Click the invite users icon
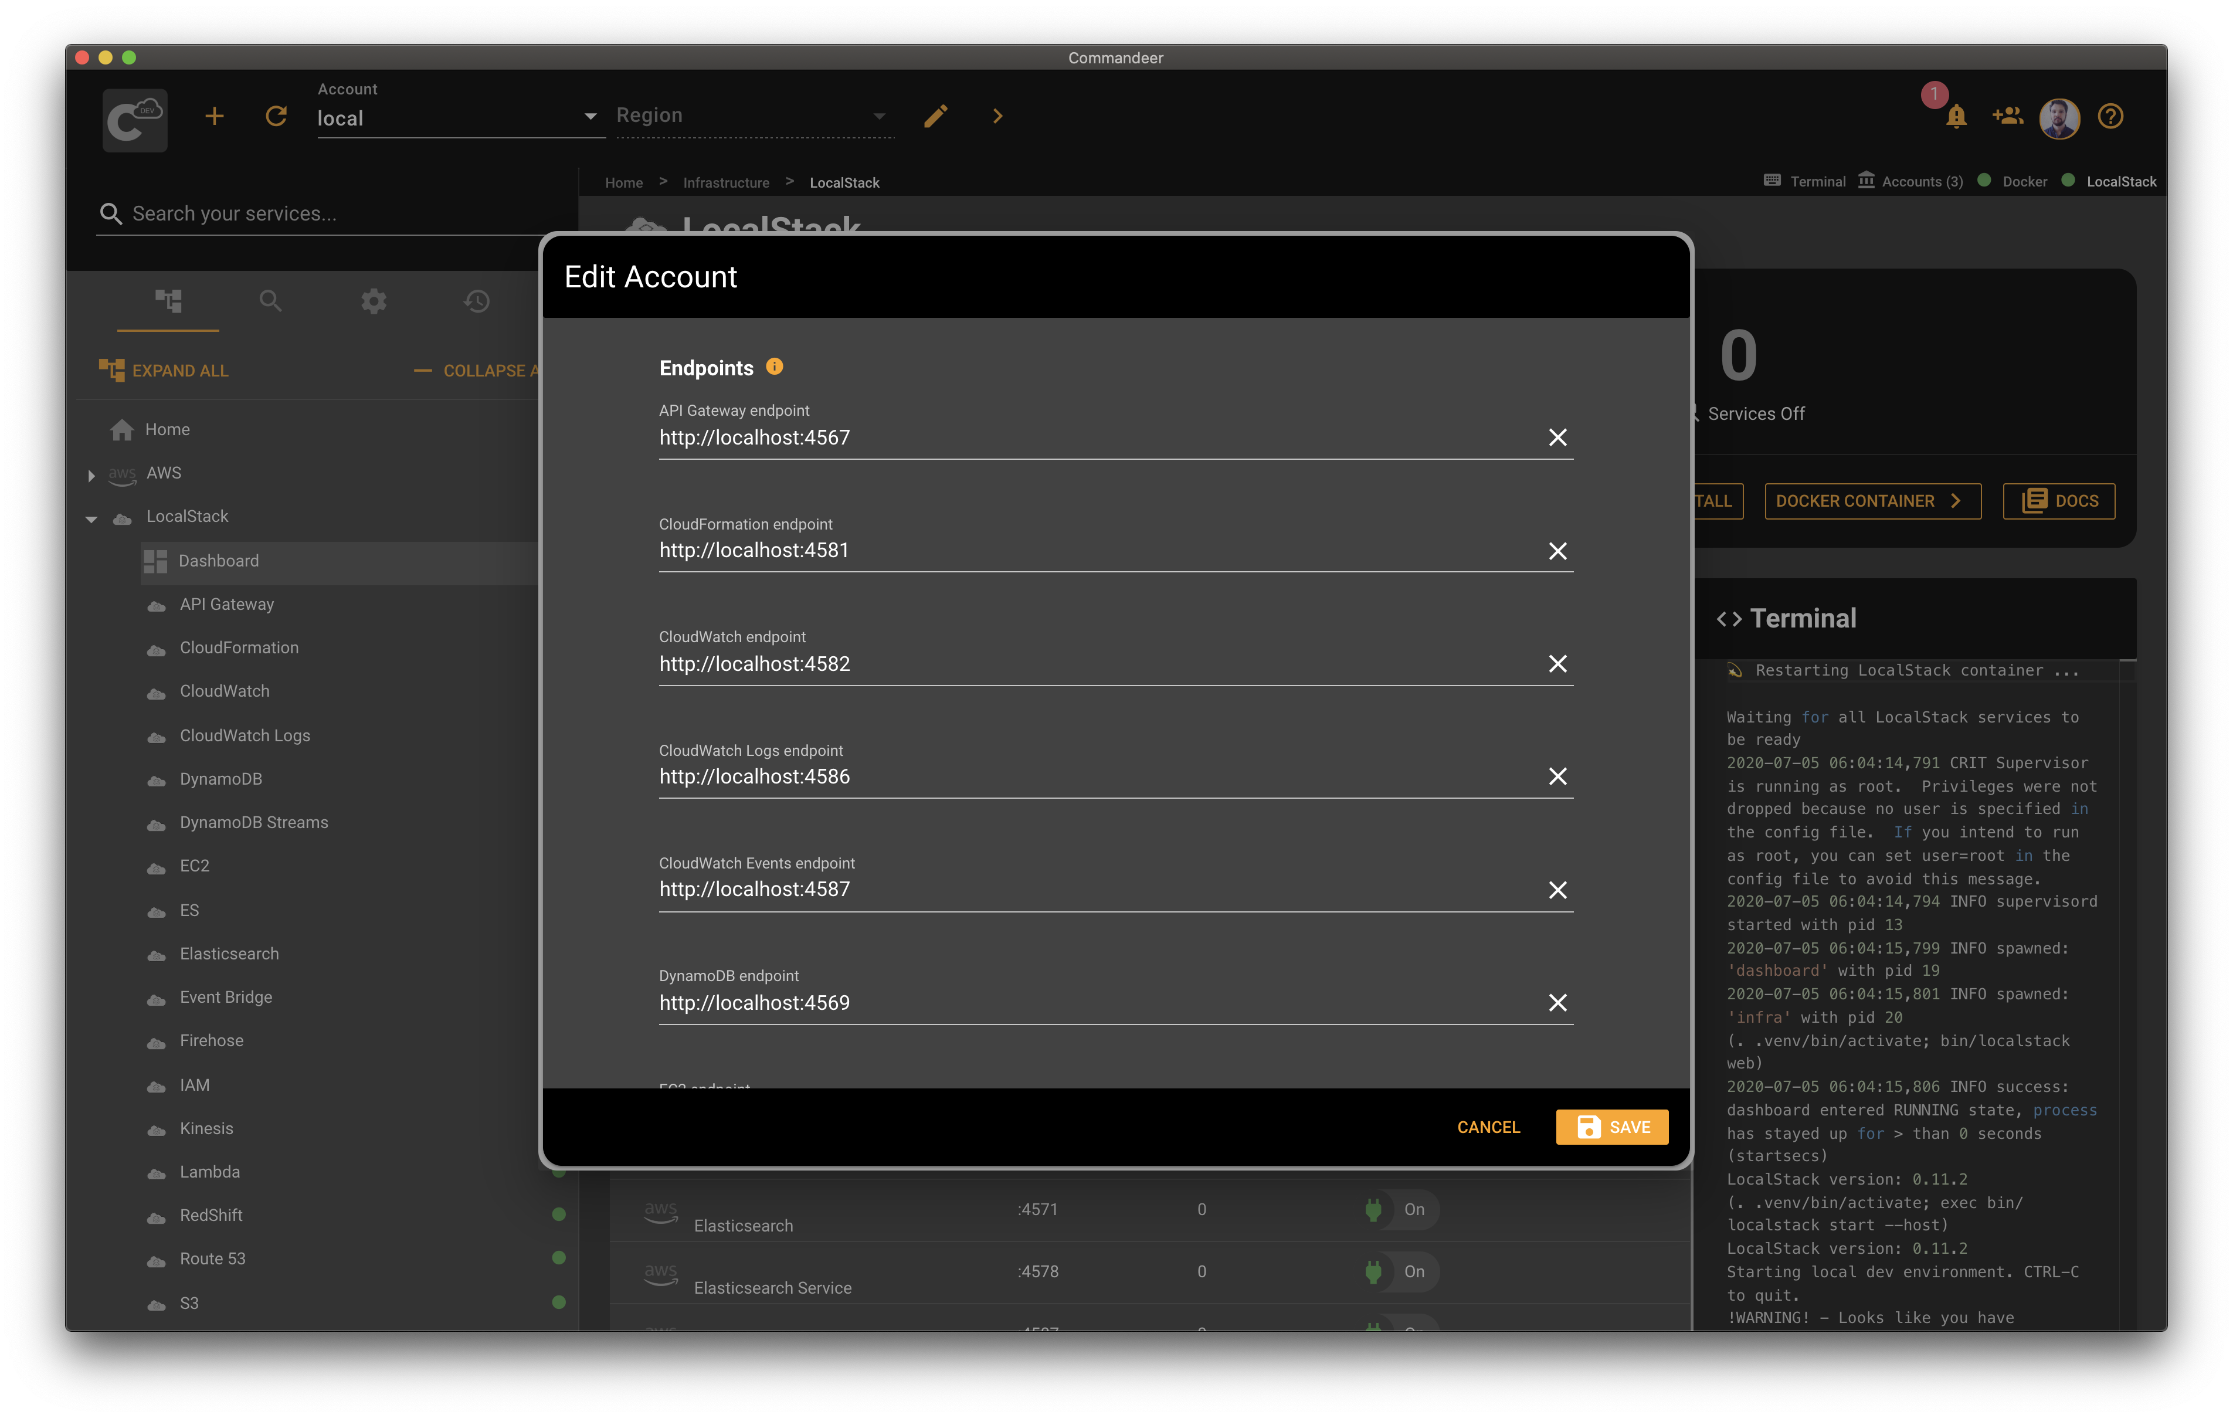The image size is (2233, 1418). point(2007,116)
